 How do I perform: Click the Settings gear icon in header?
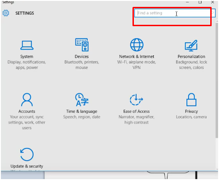point(6,13)
